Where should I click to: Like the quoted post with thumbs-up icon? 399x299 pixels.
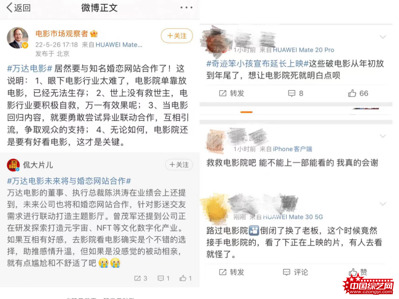click(185, 278)
